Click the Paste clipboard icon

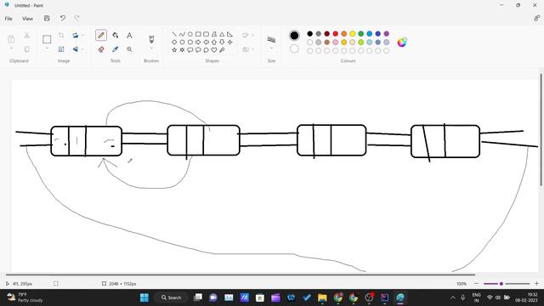pyautogui.click(x=11, y=39)
